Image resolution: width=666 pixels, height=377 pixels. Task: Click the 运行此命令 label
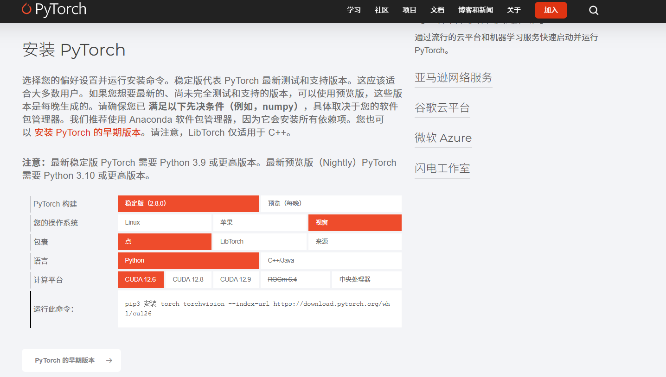coord(53,309)
